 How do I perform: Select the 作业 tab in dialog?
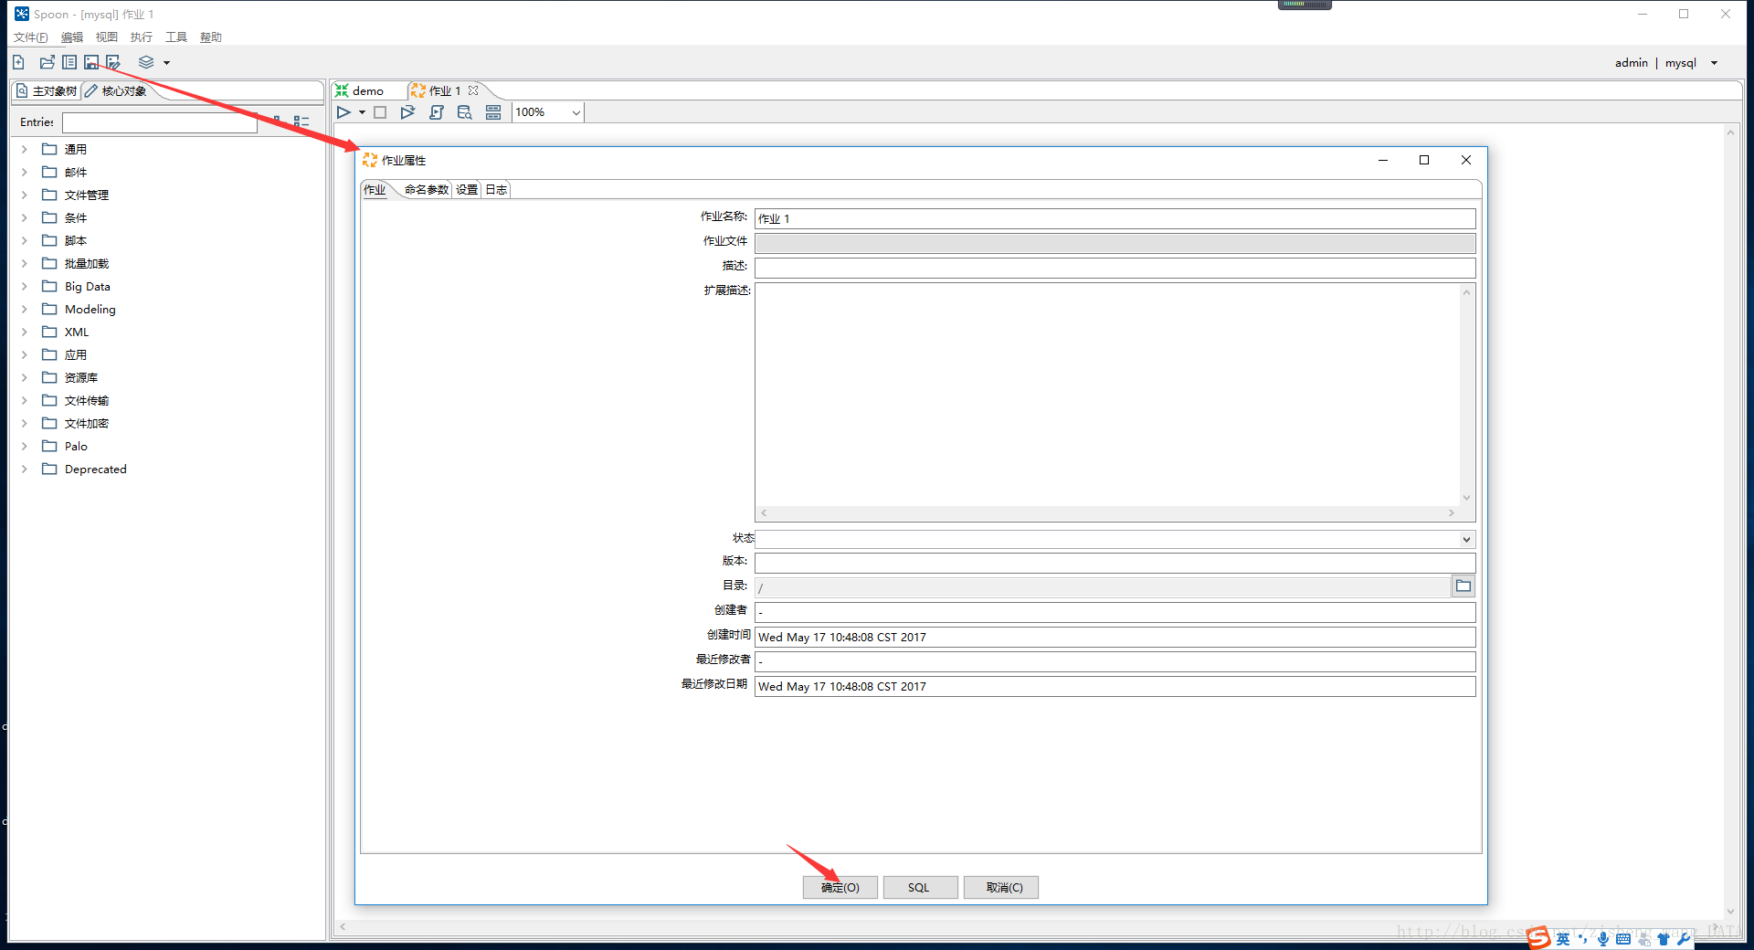click(375, 190)
